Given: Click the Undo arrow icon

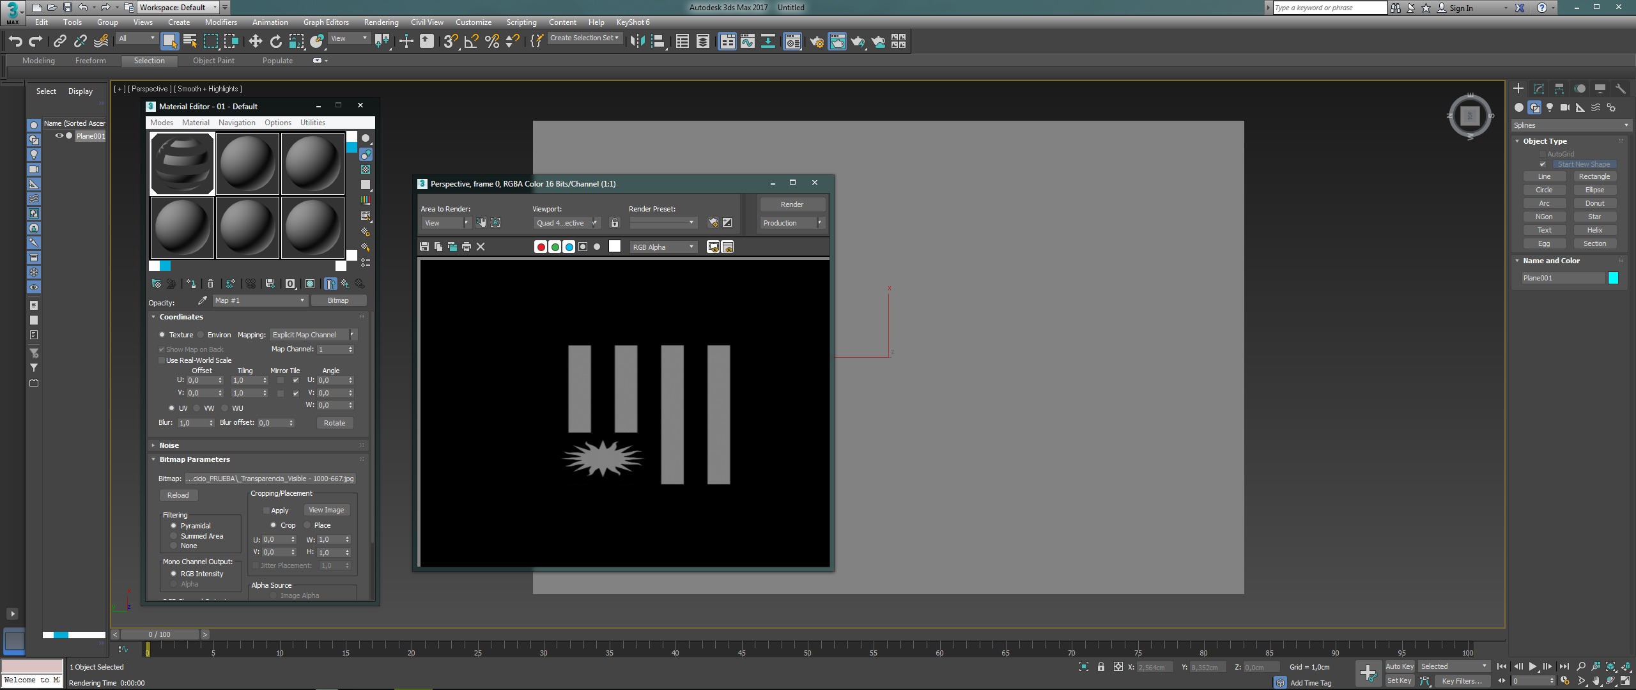Looking at the screenshot, I should [x=15, y=42].
